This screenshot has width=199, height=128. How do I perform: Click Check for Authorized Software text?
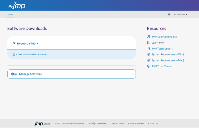pos(31,55)
